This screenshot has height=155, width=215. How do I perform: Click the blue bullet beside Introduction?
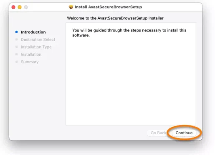(17, 32)
